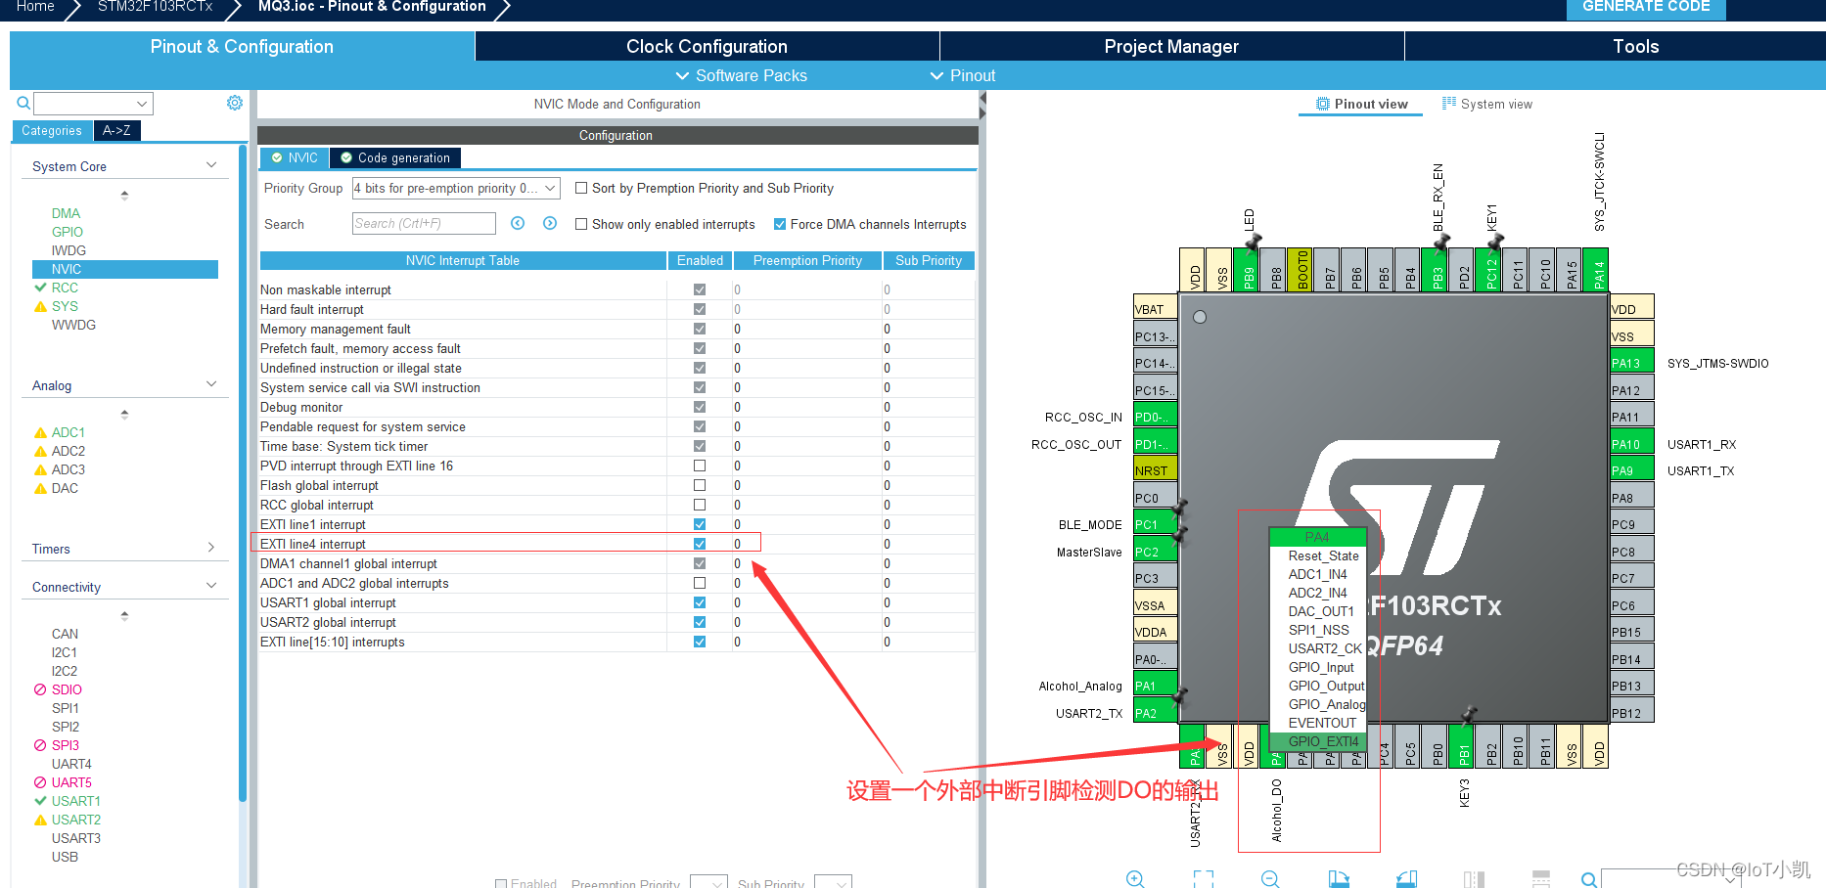Zoom in on the chip pinout
1826x888 pixels.
tap(1135, 879)
